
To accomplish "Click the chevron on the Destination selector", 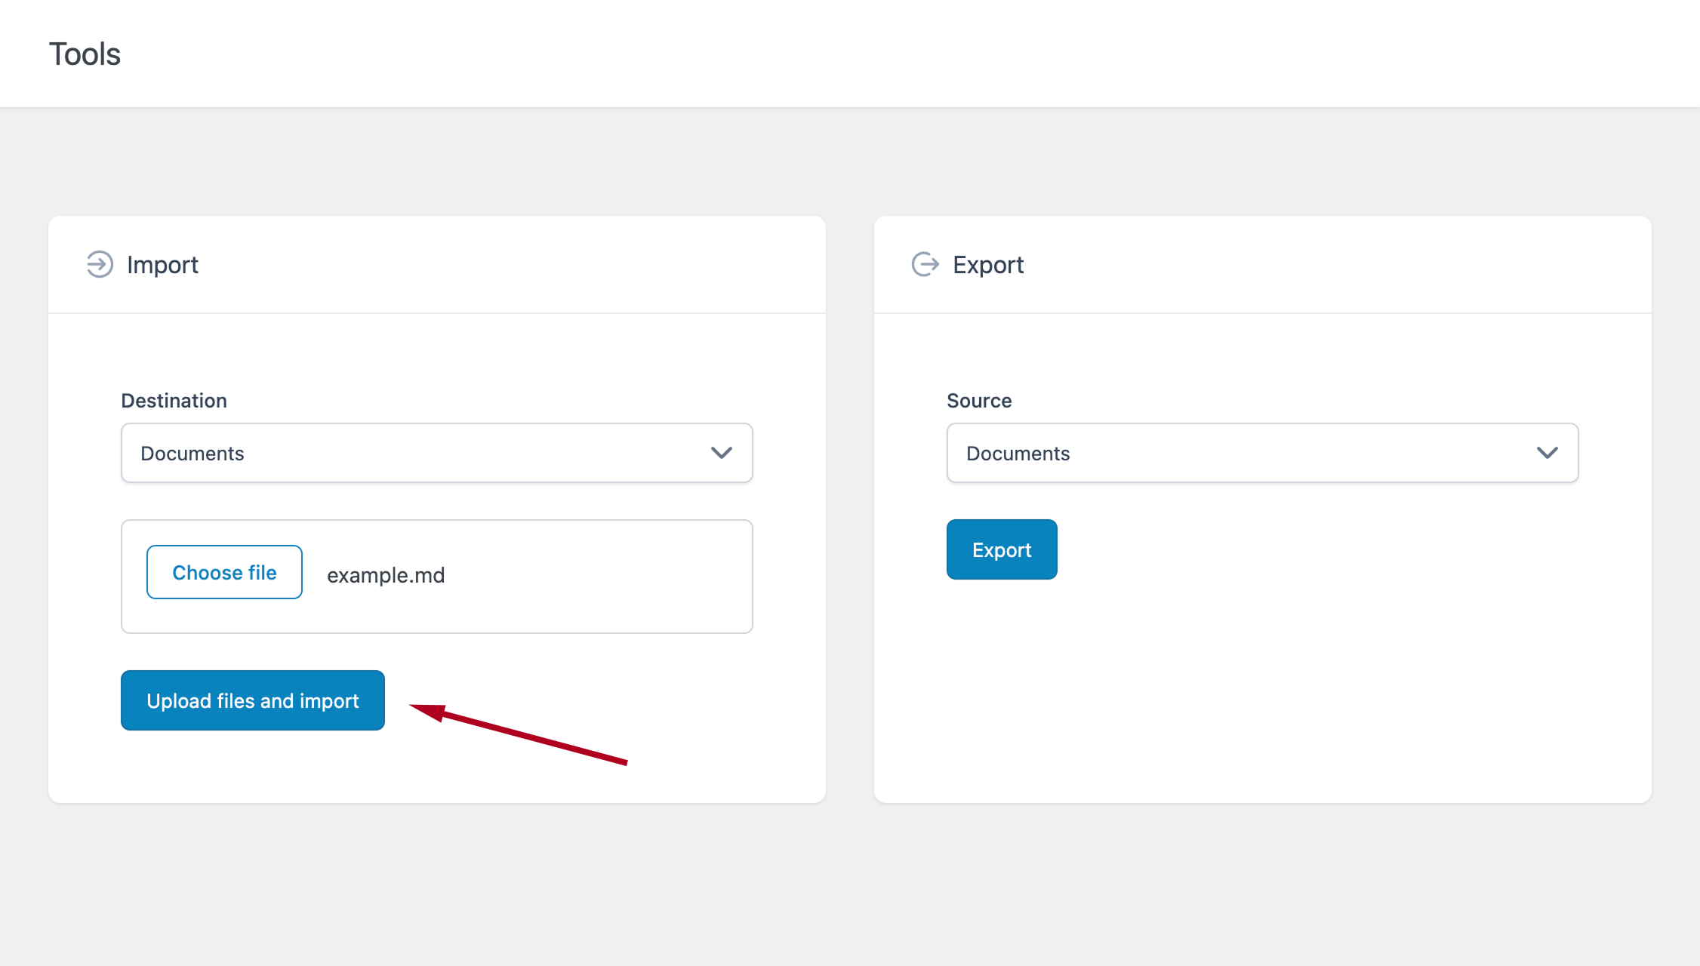I will [721, 453].
